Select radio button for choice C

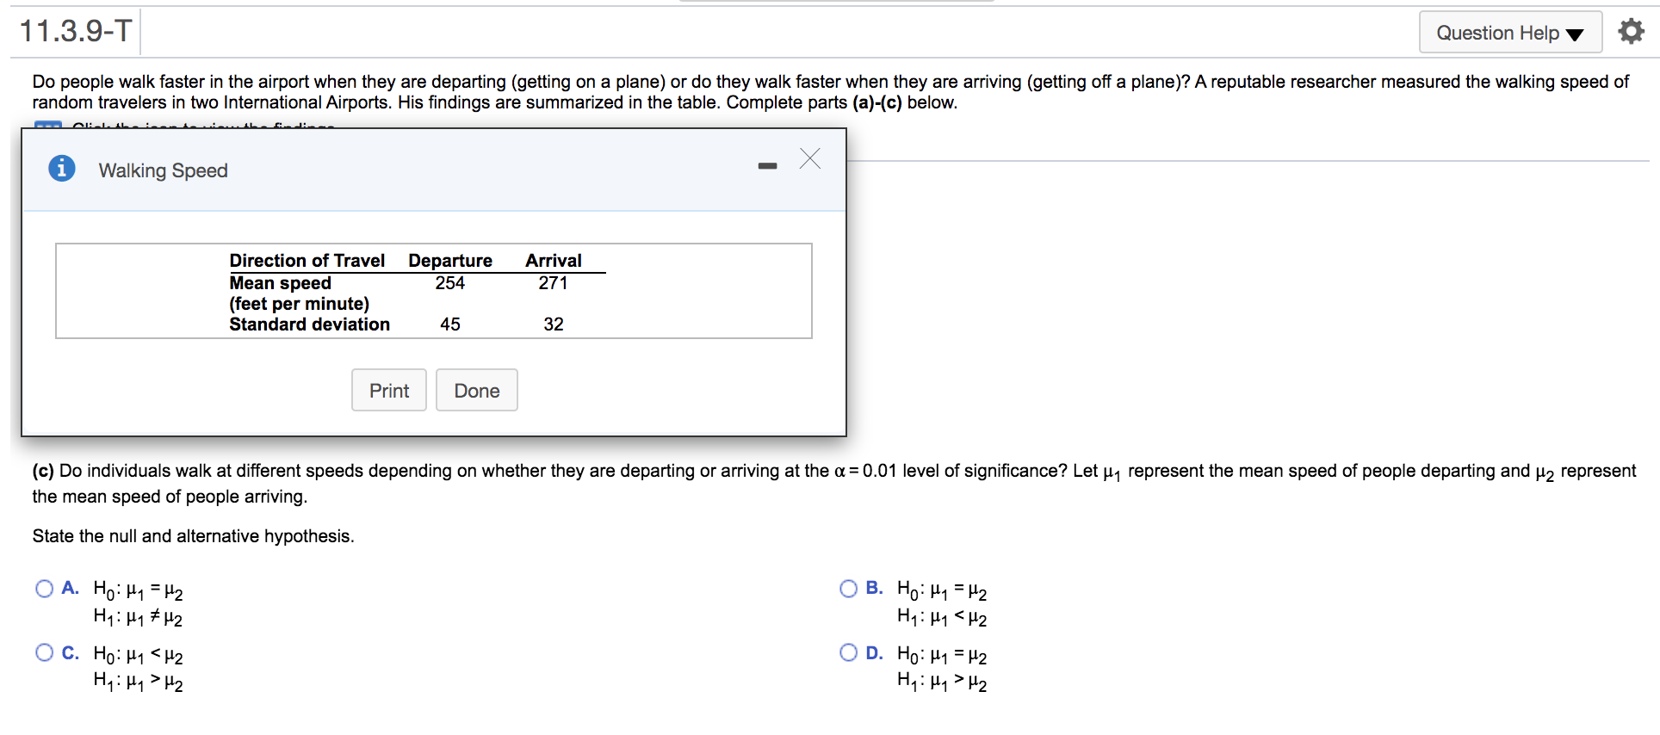pyautogui.click(x=44, y=652)
